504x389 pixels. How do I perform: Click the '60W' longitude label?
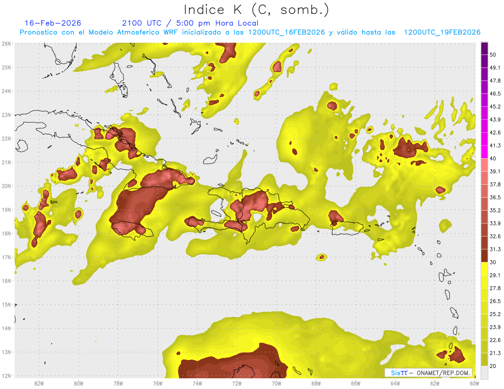(475, 383)
